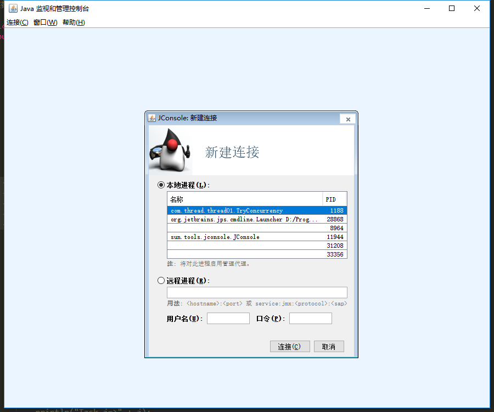
Task: Click the Java icon in the main title bar
Action: [x=13, y=8]
